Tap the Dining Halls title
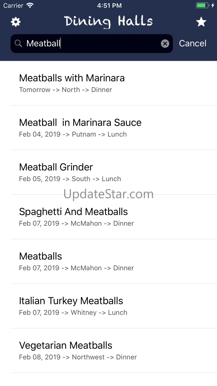Image resolution: width=217 pixels, height=386 pixels. (108, 22)
